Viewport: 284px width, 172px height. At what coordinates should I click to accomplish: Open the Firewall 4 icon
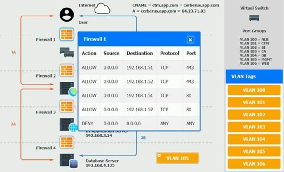[67, 142]
